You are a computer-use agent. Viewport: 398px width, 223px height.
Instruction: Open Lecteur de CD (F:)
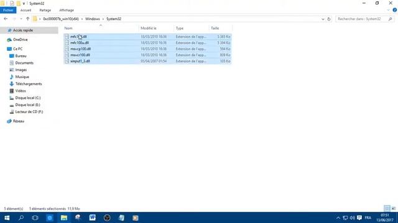pyautogui.click(x=29, y=111)
